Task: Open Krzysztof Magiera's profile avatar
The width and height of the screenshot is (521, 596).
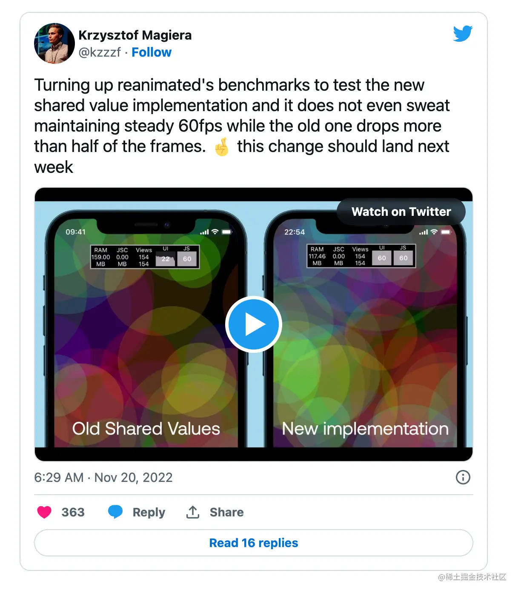Action: point(54,43)
